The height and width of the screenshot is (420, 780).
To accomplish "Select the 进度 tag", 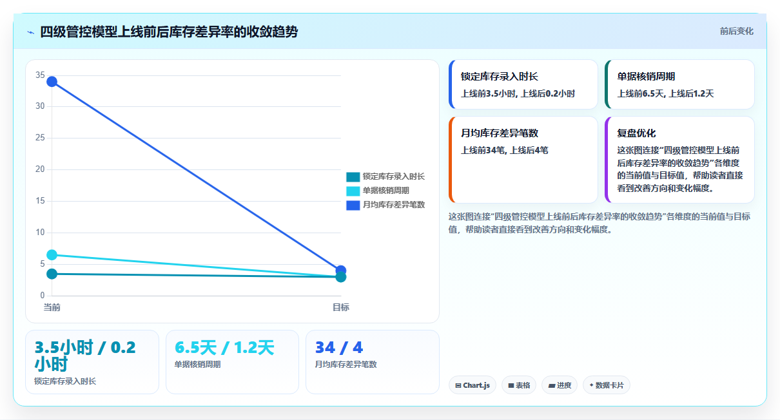I will pos(560,385).
